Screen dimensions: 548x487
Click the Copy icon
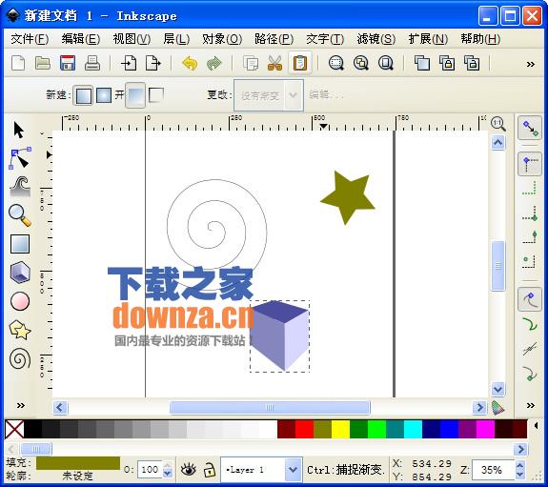(251, 63)
